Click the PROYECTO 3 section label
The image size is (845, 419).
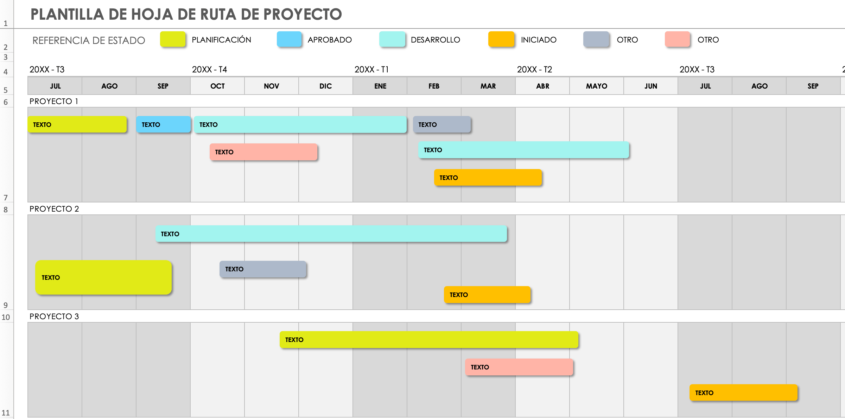tap(54, 316)
